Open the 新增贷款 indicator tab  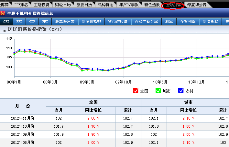tap(210, 22)
